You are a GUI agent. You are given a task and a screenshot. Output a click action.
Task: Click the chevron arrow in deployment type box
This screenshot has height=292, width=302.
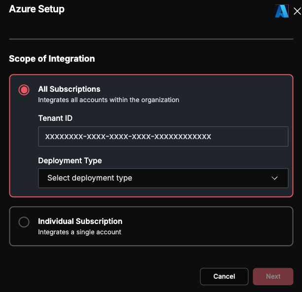click(274, 178)
